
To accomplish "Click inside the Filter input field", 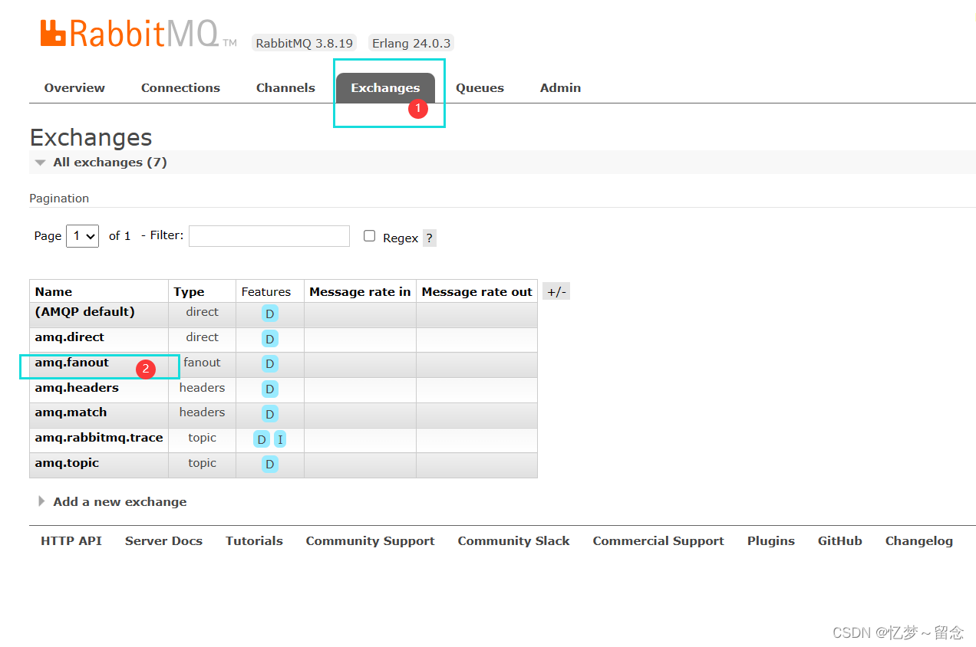I will click(x=269, y=236).
